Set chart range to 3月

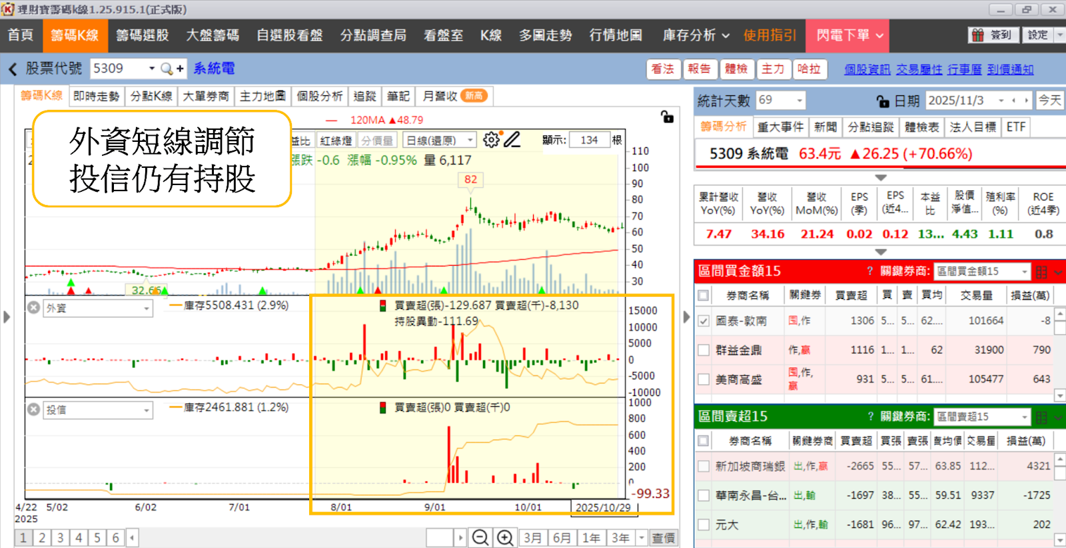(x=532, y=537)
